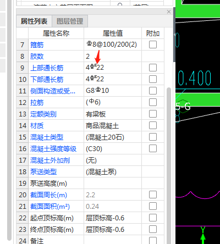Image resolution: width=220 pixels, height=244 pixels.
Task: Tick the 附加 checkbox for 材质
Action: 153,125
